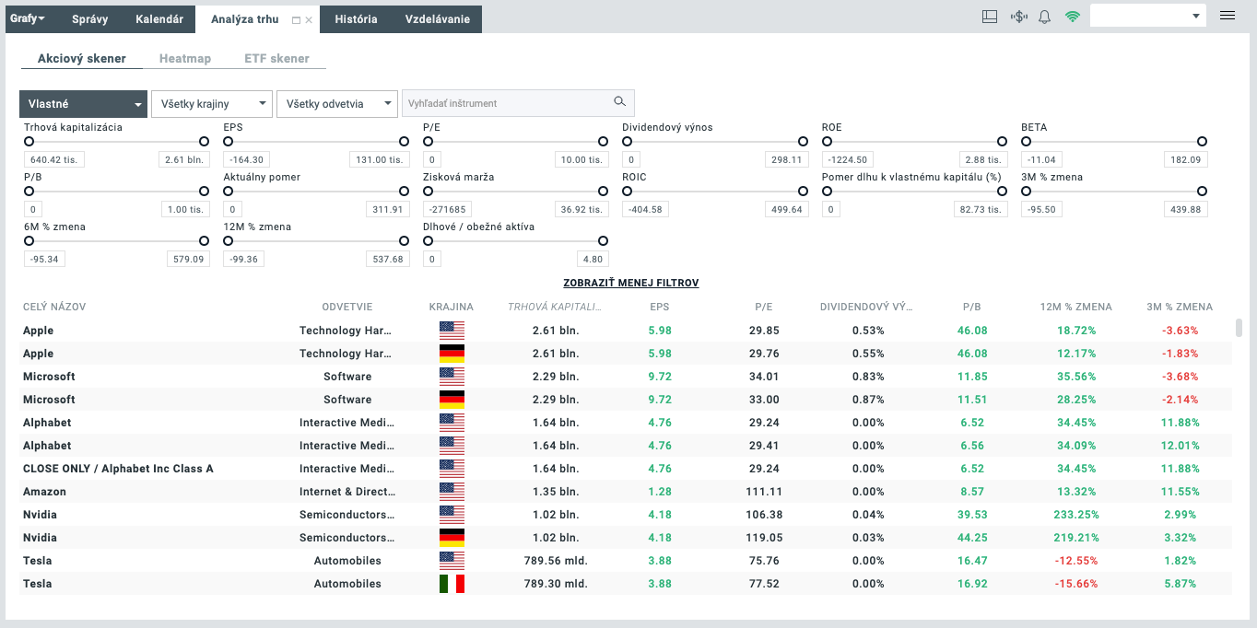Grab the left handle of the Dividendový výnos slider
The image size is (1257, 628).
(628, 142)
